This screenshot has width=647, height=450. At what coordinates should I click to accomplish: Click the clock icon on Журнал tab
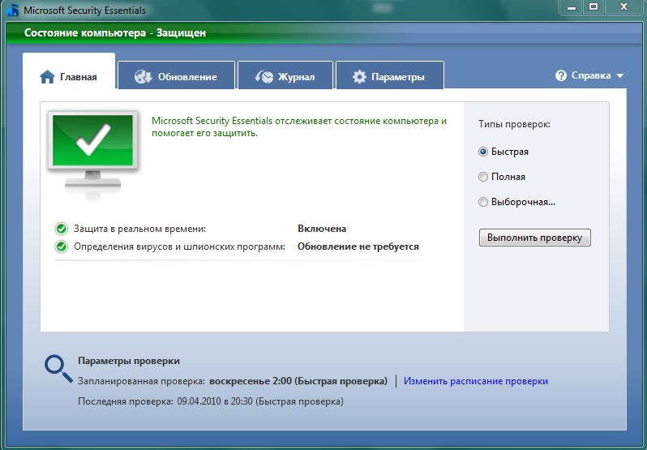[264, 77]
